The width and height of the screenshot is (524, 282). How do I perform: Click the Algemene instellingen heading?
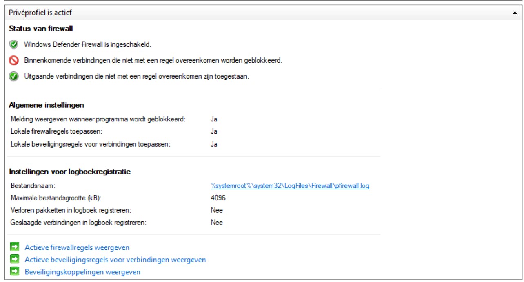tap(47, 105)
